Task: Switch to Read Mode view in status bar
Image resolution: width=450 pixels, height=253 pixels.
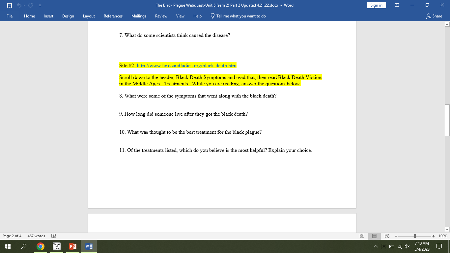Action: tap(362, 236)
